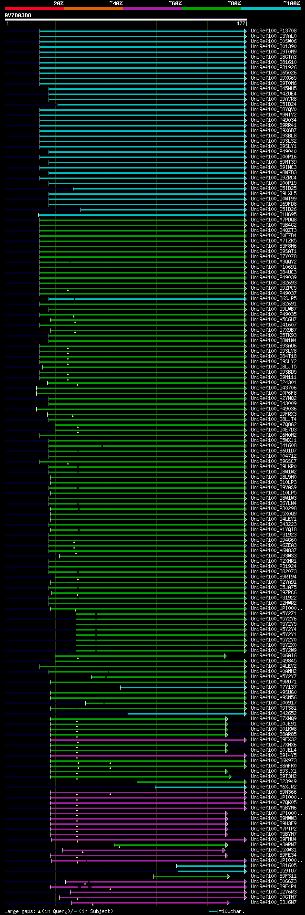The image size is (305, 915).
Task: Select hit UniRef100_C8YQV0
Action: click(274, 110)
